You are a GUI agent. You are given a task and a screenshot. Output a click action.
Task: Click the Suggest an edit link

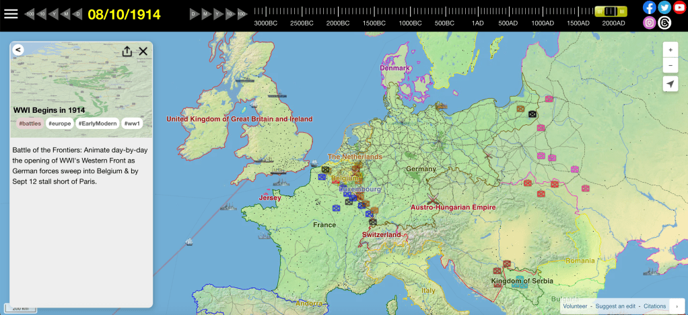click(x=615, y=306)
